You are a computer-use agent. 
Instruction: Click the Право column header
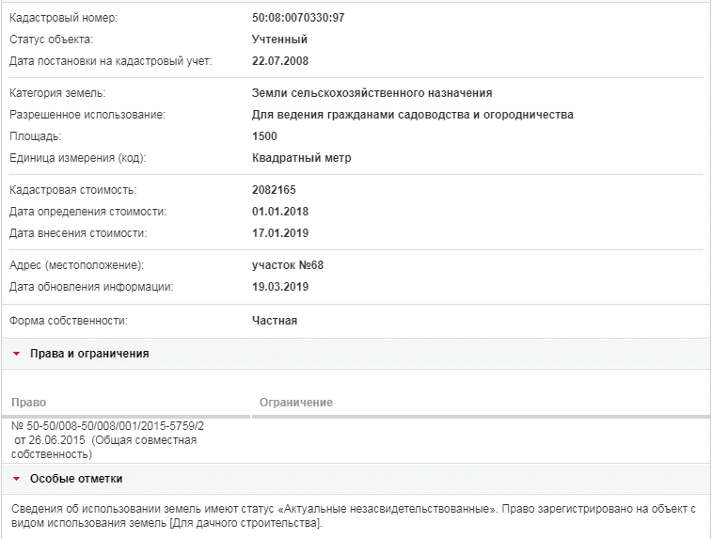click(x=28, y=403)
